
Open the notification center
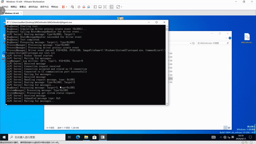click(250, 137)
